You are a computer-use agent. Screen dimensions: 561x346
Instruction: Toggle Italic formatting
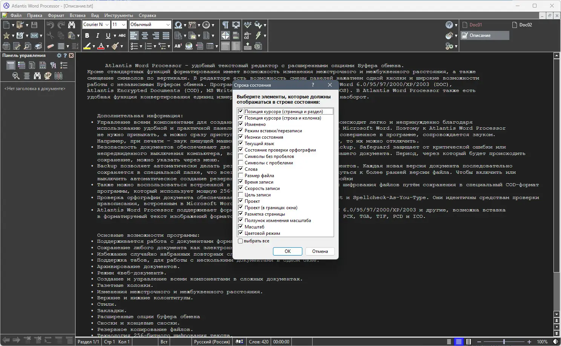(x=98, y=35)
